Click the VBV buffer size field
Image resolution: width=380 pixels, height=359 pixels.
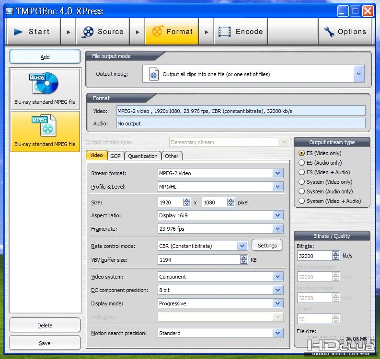tap(199, 260)
